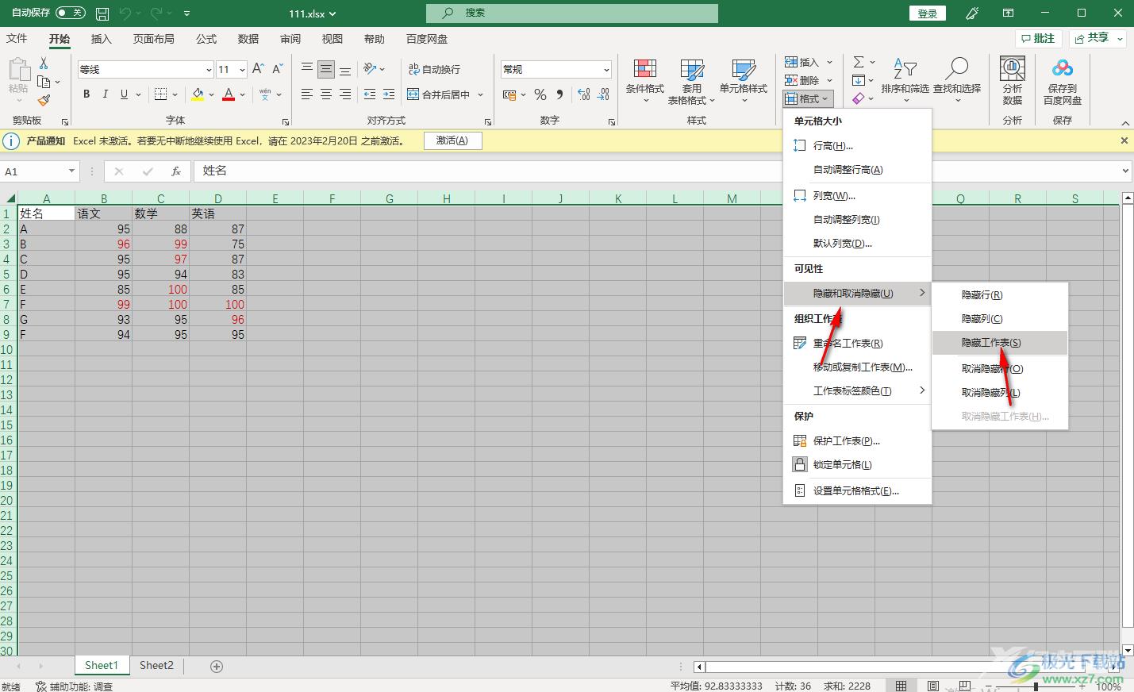The width and height of the screenshot is (1134, 692).
Task: Expand Tab Color (工作表标签颜色) submenu
Action: point(857,391)
